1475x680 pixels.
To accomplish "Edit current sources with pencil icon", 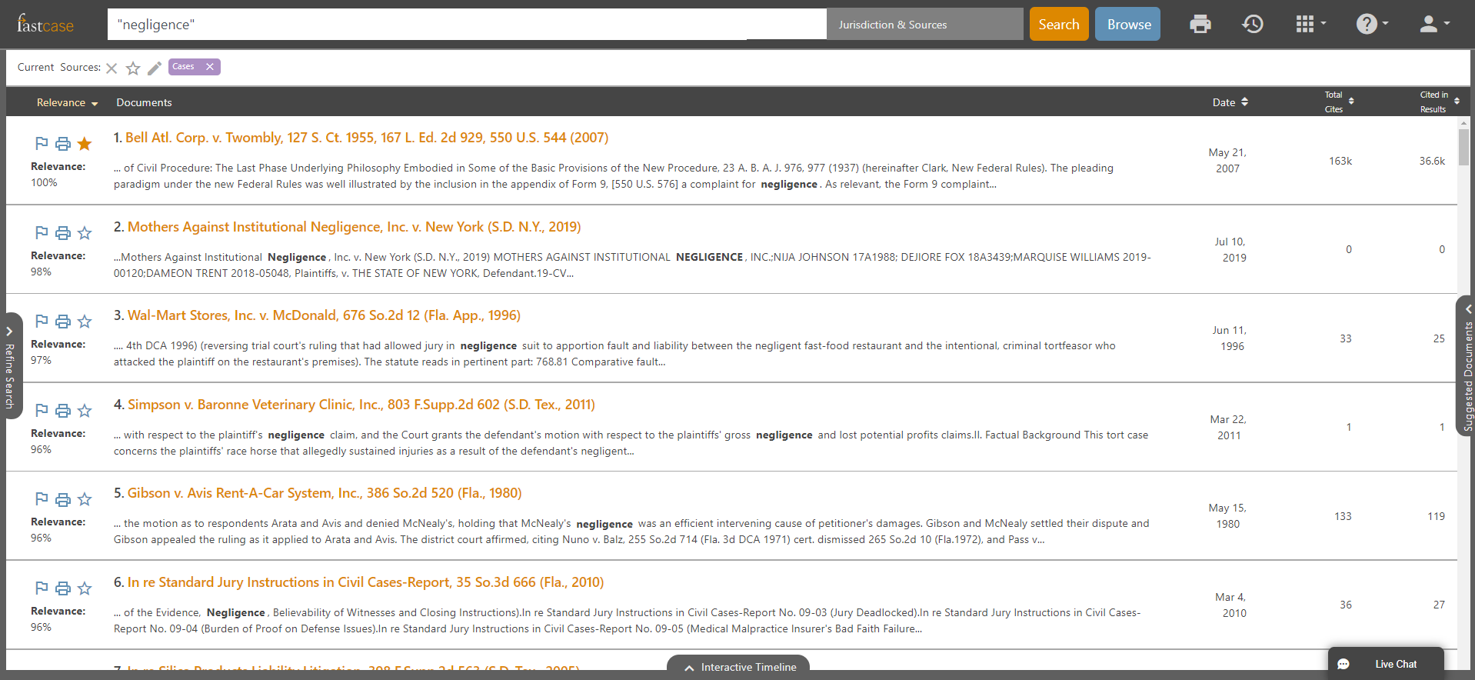I will point(155,68).
